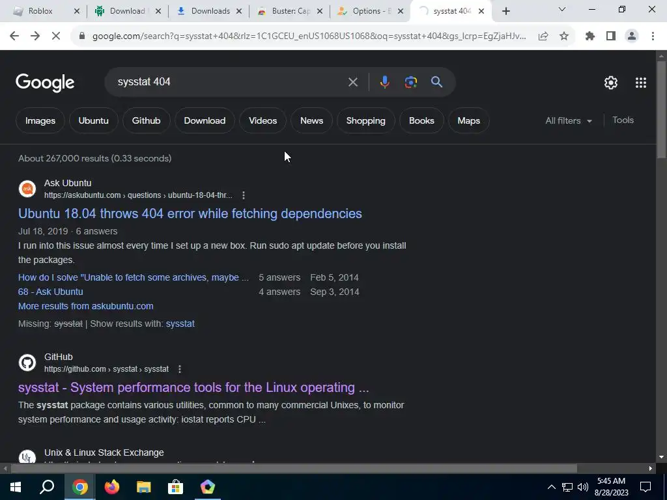Screen dimensions: 667x500
Task: Clear the search box text
Action: 352,82
